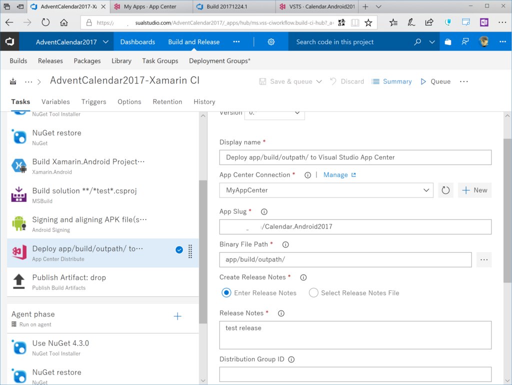Click the browser refresh icon
Screen dimensions: 512x385
(45, 22)
